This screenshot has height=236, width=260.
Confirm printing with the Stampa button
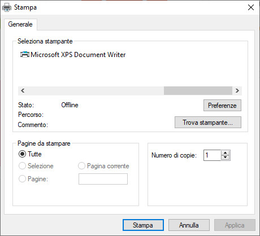143,225
